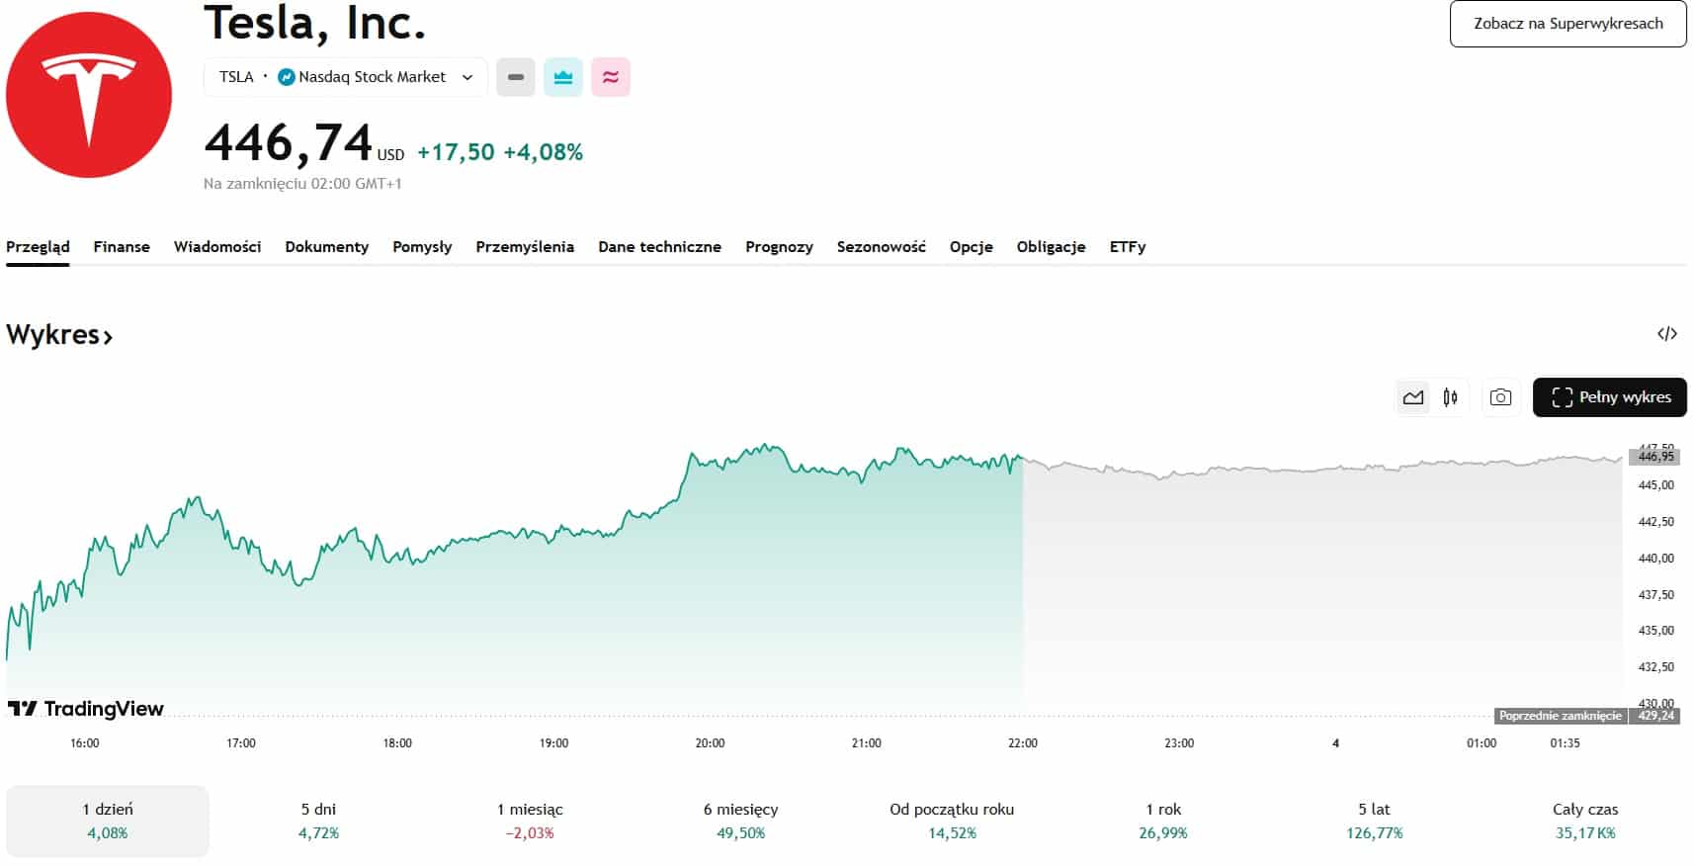Switch to the Dane techniczne tab
Viewport: 1694px width, 866px height.
pos(659,247)
